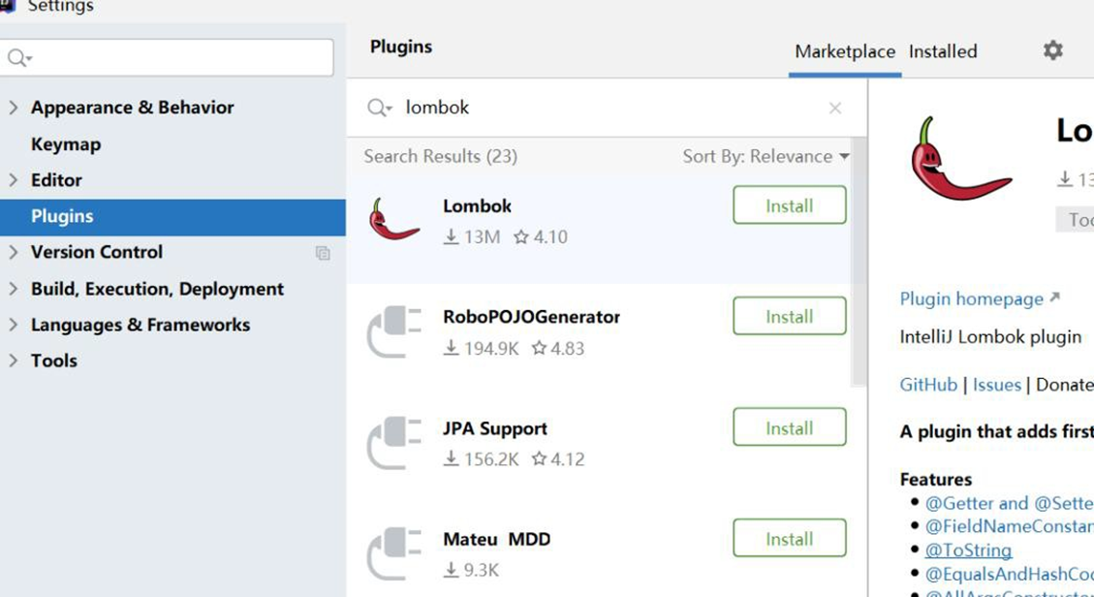Viewport: 1094px width, 597px height.
Task: Click the copy icon beside Version Control
Action: (x=323, y=253)
